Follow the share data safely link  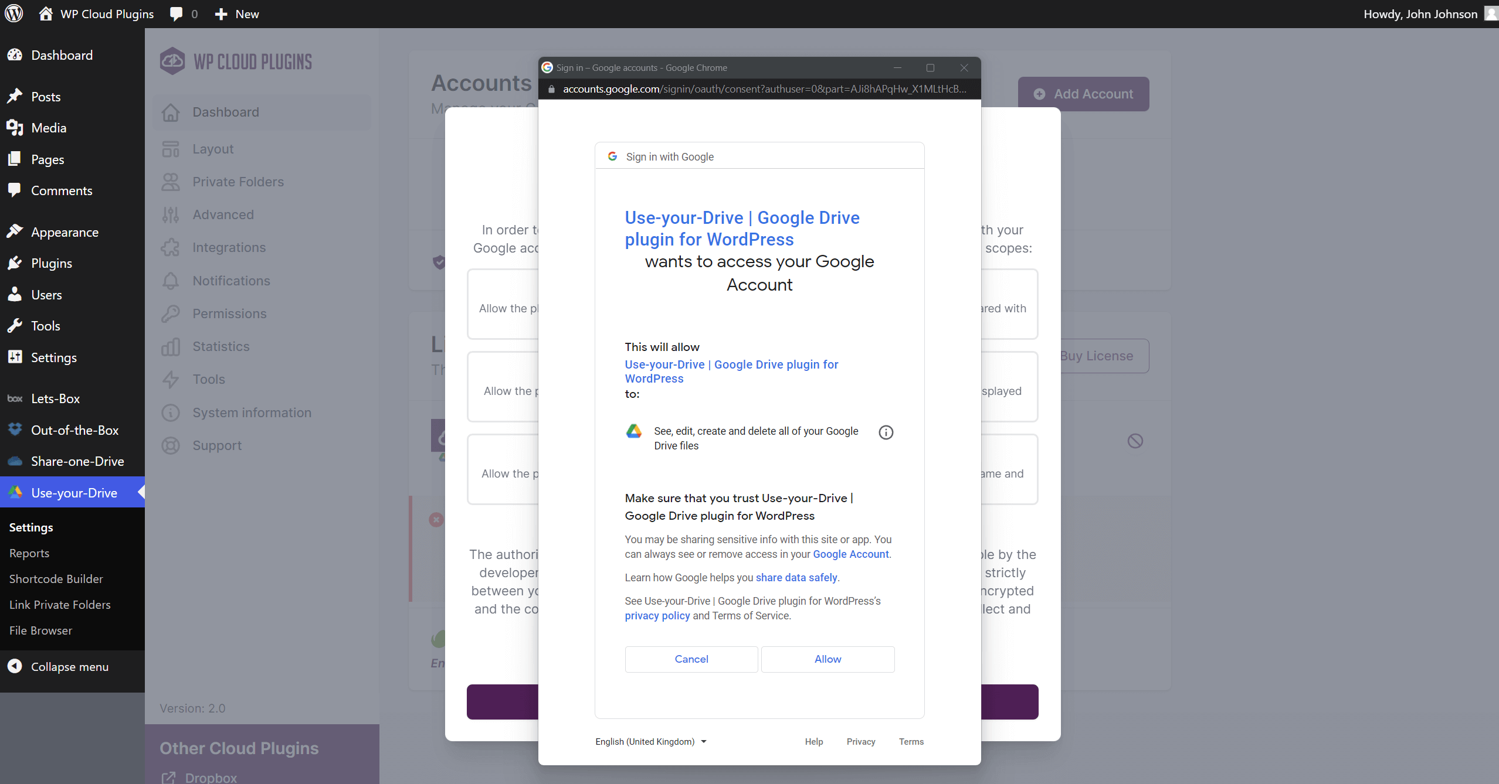(x=796, y=577)
